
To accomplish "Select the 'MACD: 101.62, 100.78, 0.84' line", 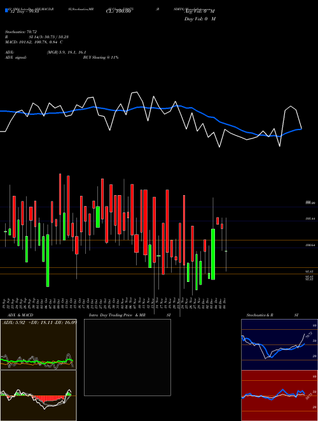I will (32, 42).
